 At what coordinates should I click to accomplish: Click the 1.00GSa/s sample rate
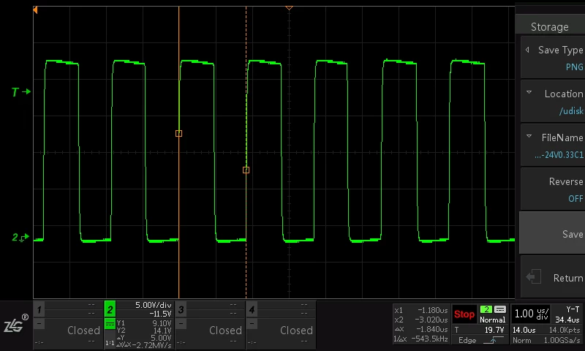coord(562,340)
